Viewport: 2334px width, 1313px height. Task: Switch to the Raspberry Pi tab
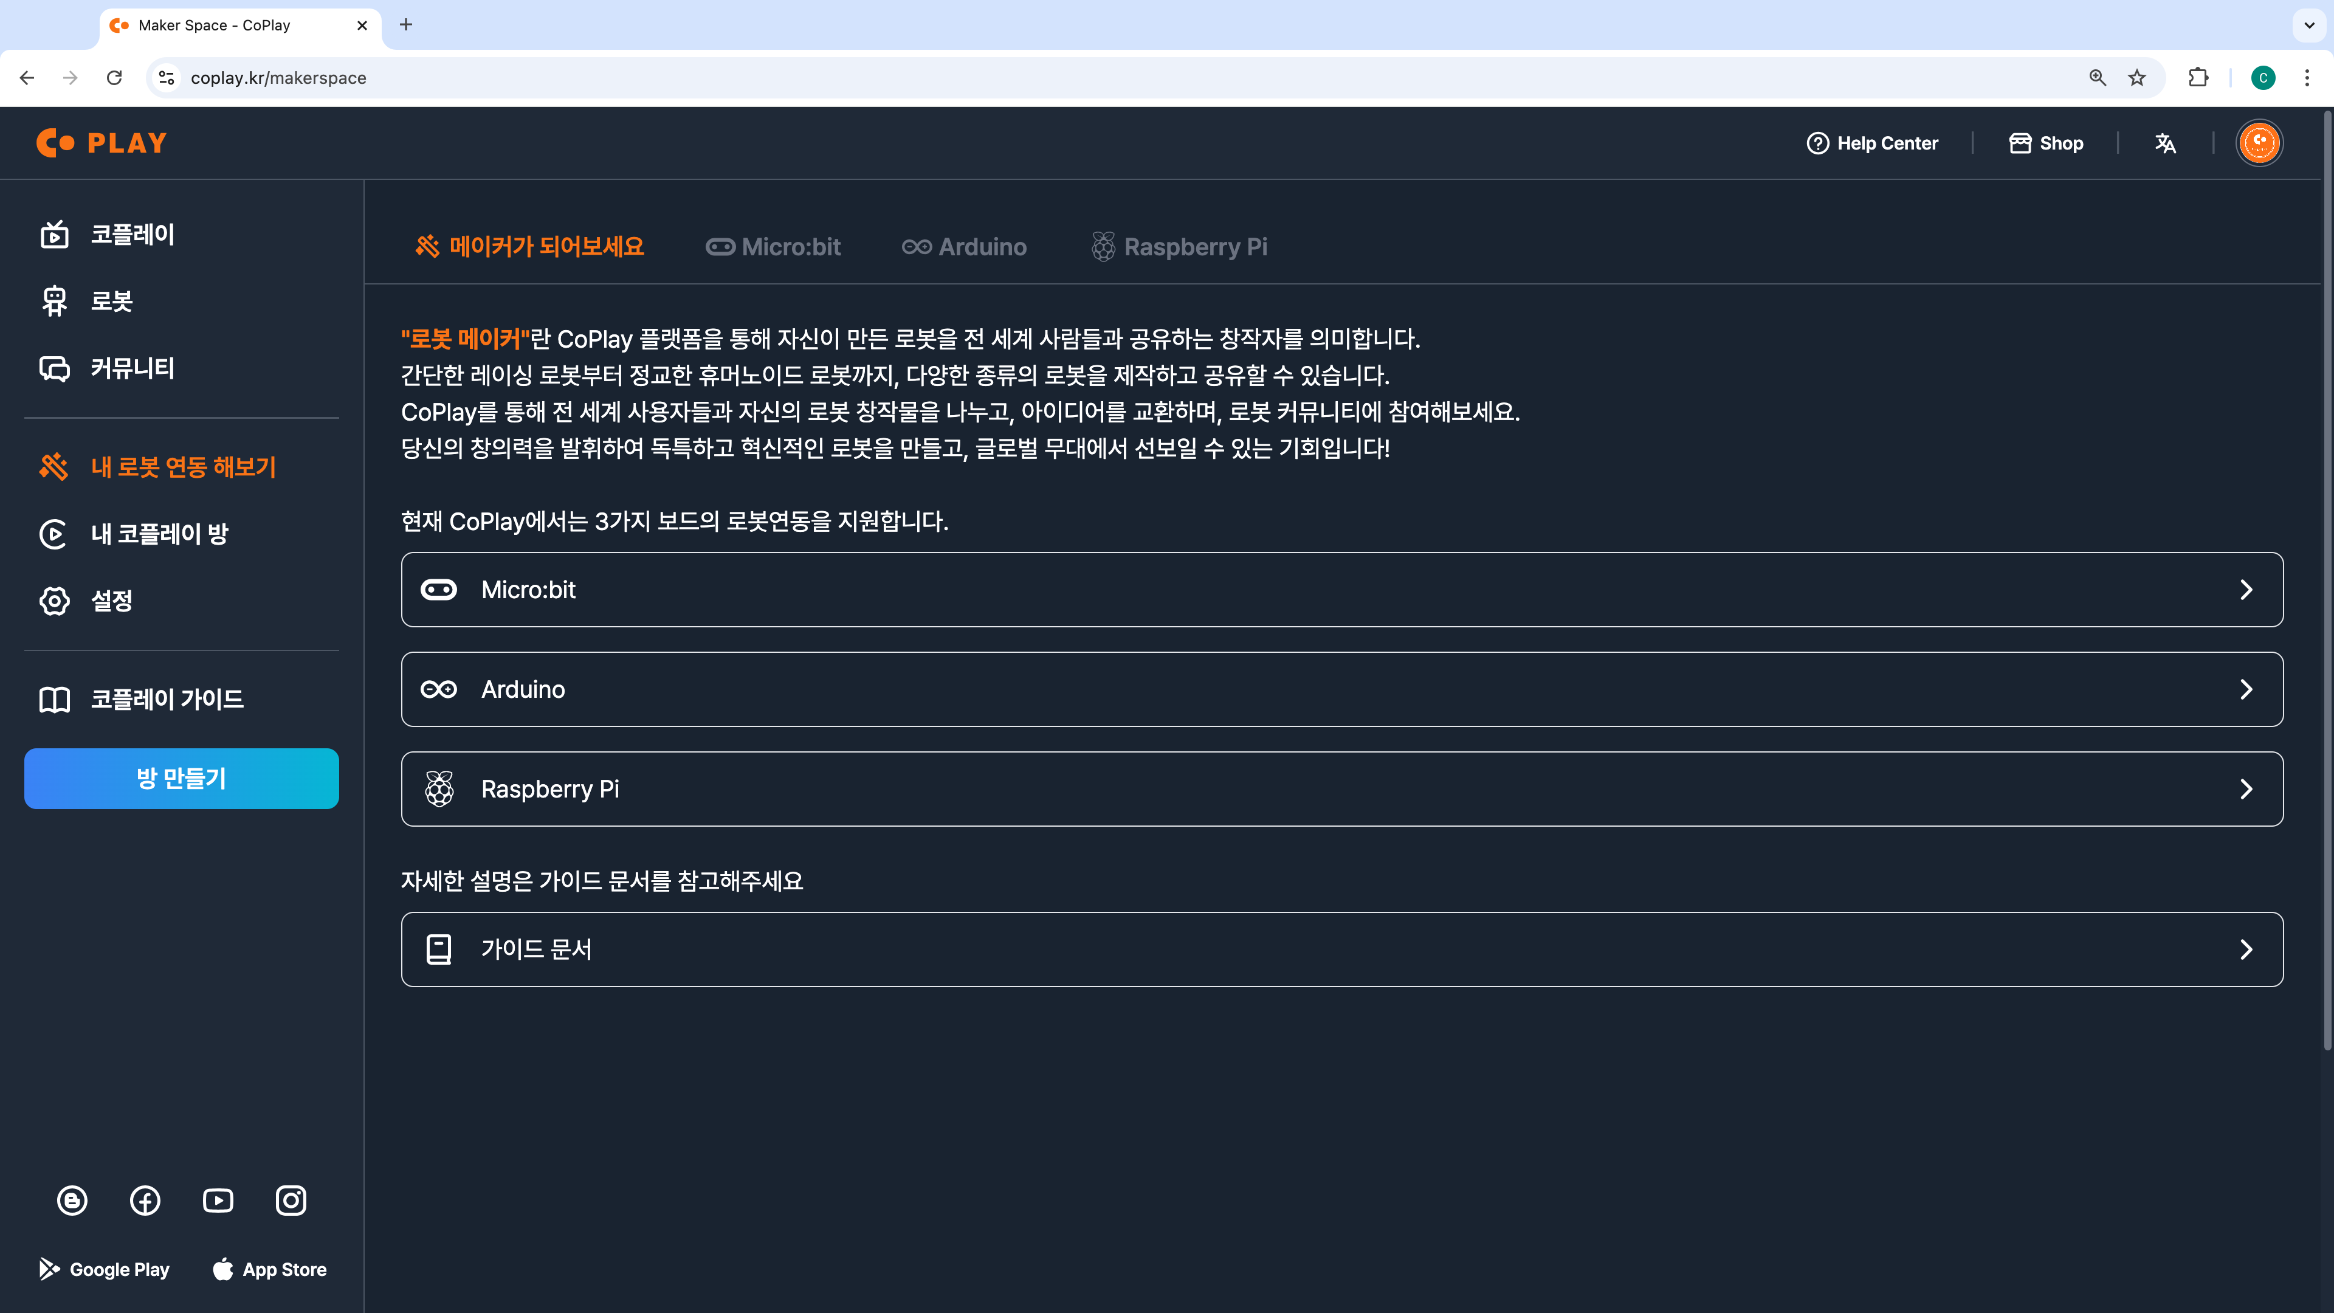coord(1179,246)
